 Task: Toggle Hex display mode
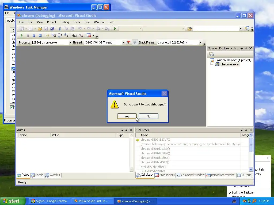point(74,36)
